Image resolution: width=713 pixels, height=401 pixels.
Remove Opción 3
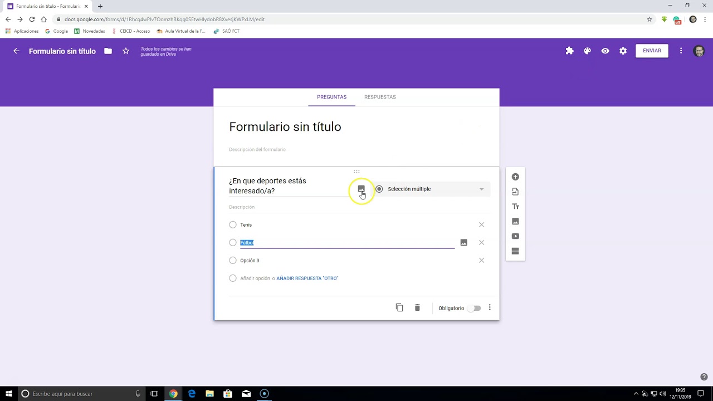481,260
